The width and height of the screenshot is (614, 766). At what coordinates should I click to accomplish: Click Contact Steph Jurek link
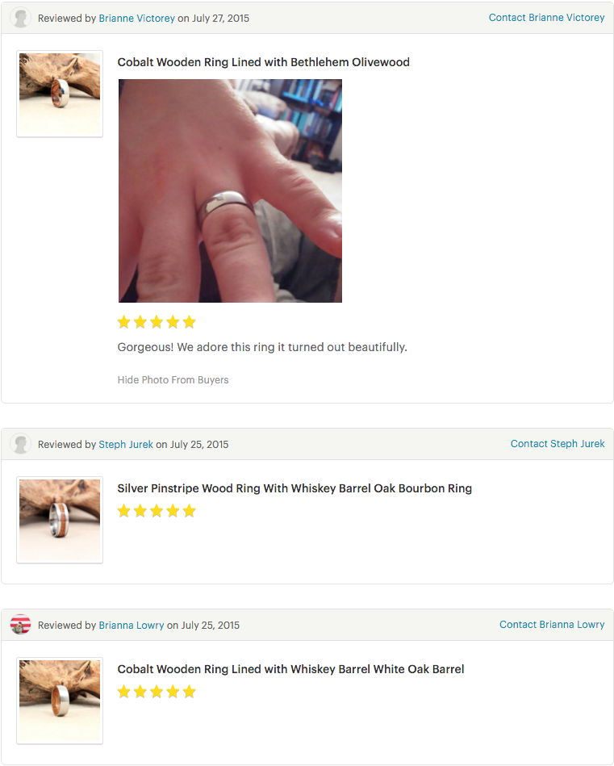click(558, 444)
